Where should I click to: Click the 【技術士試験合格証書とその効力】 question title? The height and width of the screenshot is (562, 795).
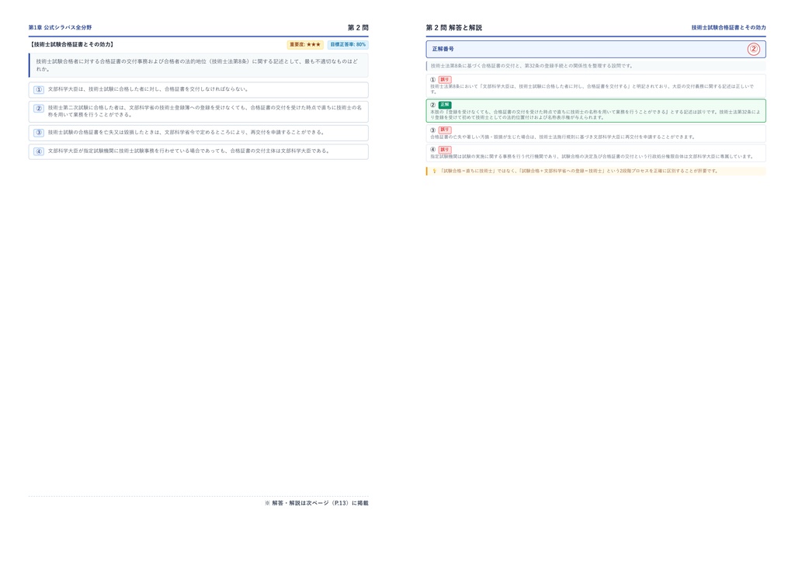pyautogui.click(x=71, y=44)
